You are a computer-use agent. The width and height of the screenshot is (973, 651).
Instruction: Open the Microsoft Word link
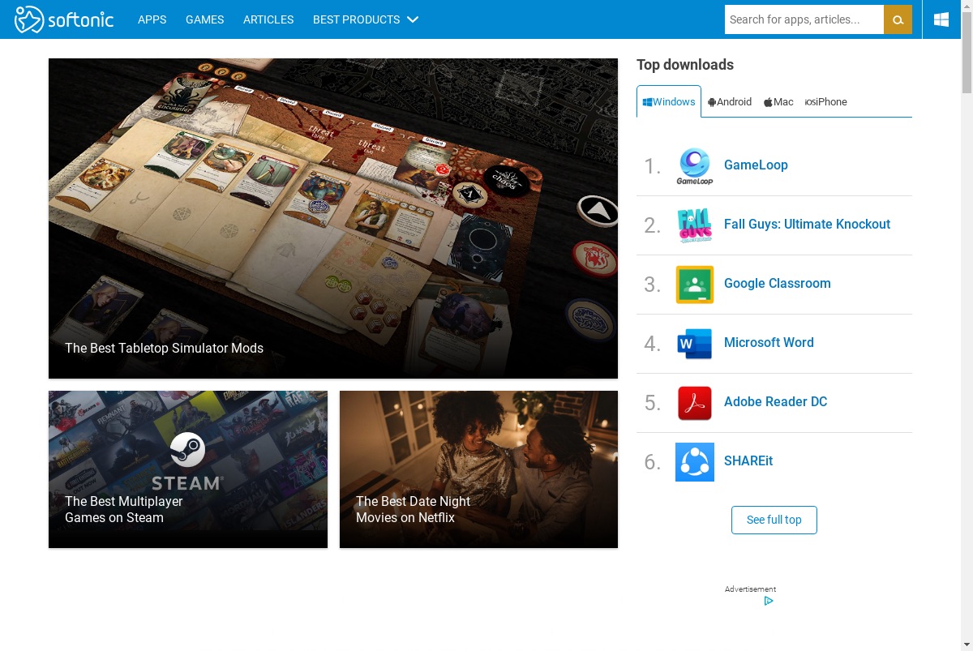click(769, 342)
